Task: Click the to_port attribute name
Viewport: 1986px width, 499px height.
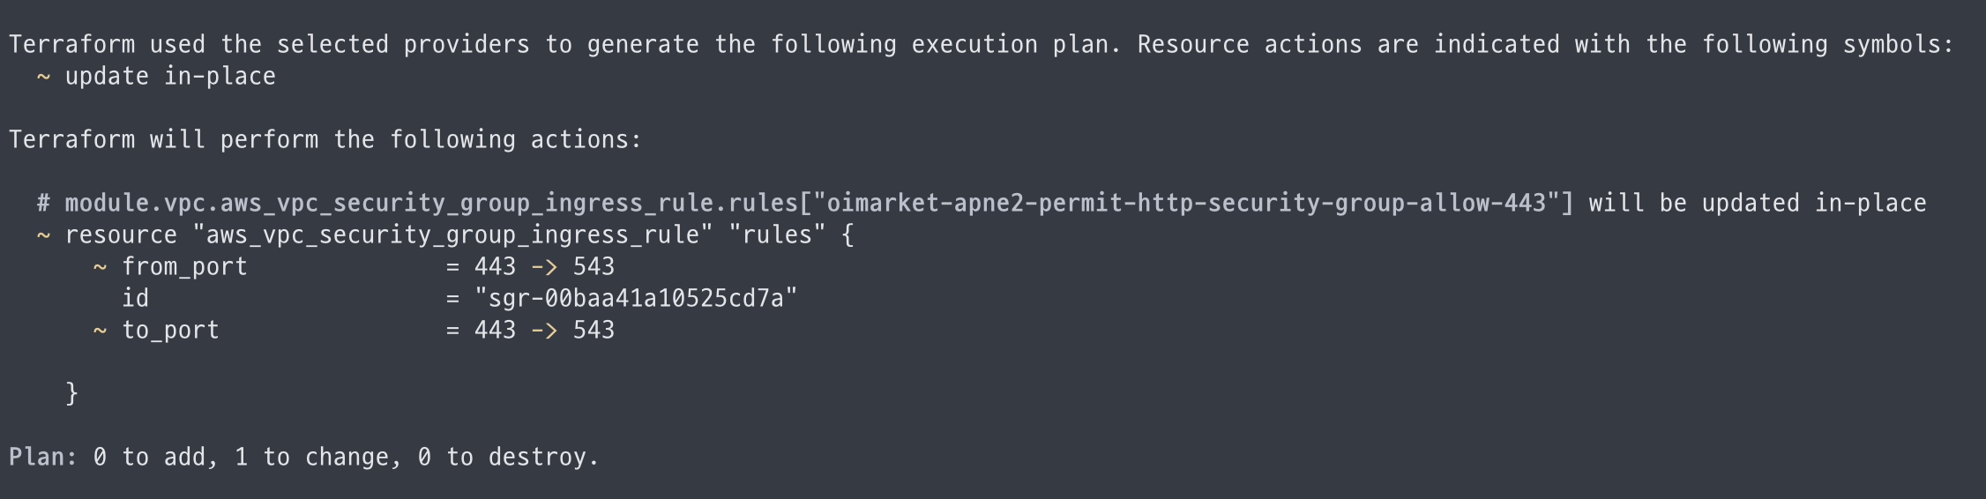Action: pyautogui.click(x=170, y=331)
